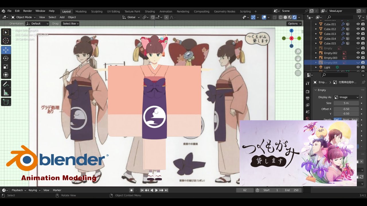This screenshot has height=206, width=367.
Task: Open the Render properties tab
Action: tap(307, 92)
